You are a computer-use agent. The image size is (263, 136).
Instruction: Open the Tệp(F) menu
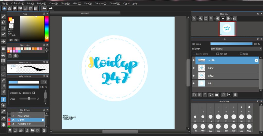(5, 3)
